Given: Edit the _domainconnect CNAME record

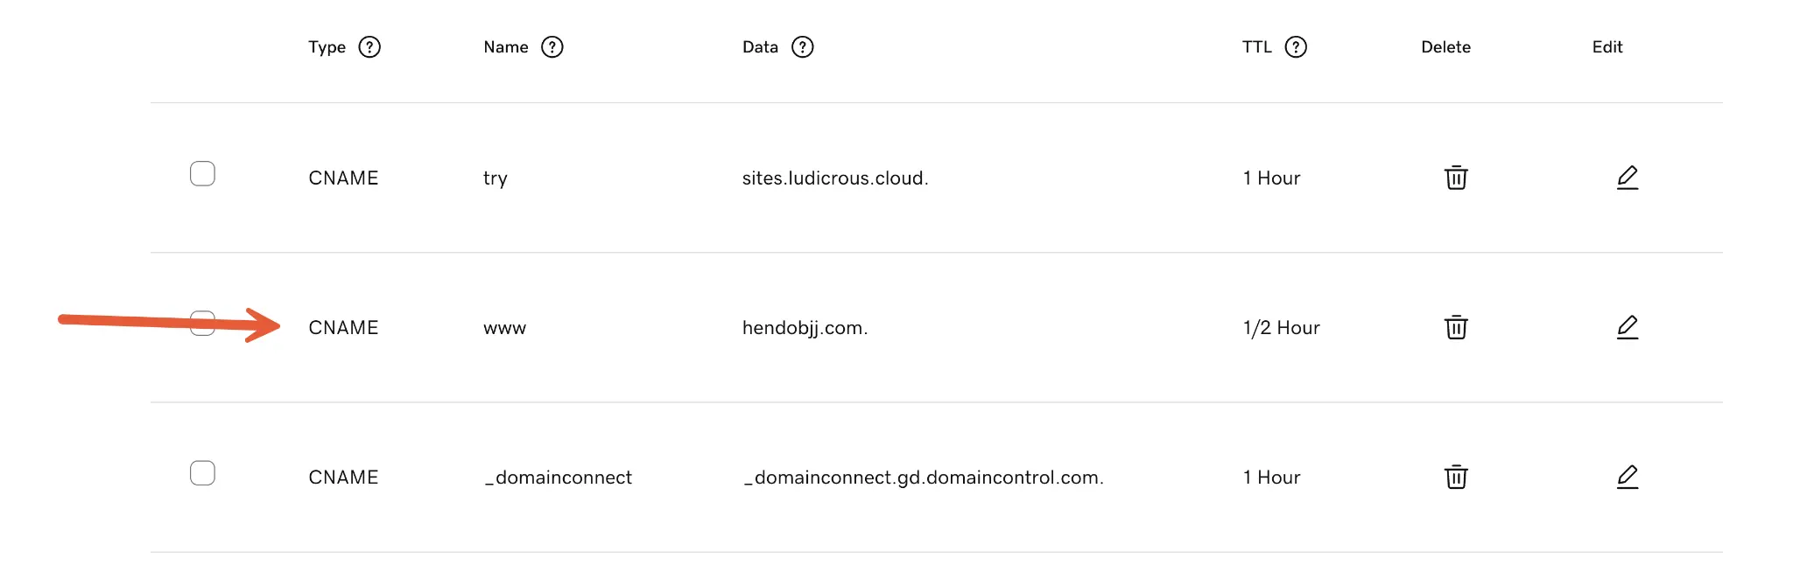Looking at the screenshot, I should click(1628, 477).
